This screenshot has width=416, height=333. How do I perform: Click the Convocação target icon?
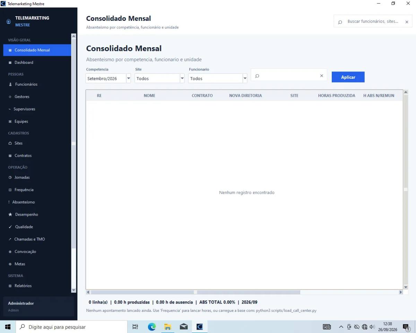click(x=10, y=252)
